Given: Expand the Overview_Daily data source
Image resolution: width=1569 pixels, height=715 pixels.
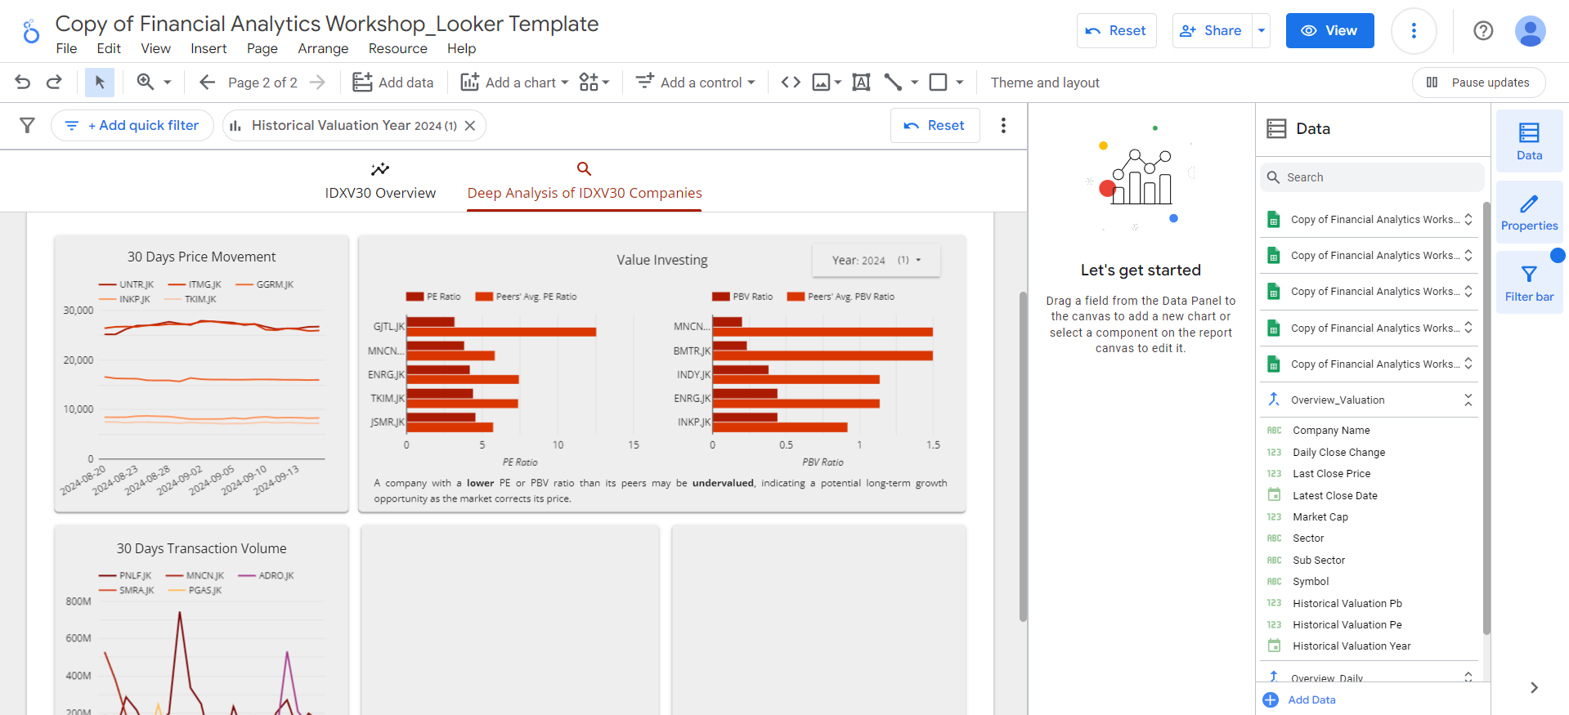Looking at the screenshot, I should click(1468, 677).
